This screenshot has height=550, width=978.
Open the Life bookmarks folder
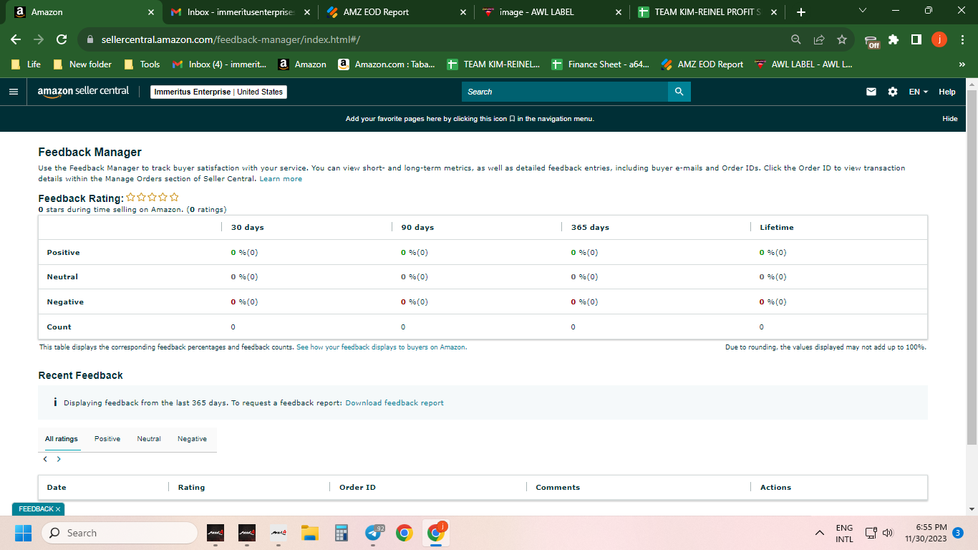tap(26, 64)
